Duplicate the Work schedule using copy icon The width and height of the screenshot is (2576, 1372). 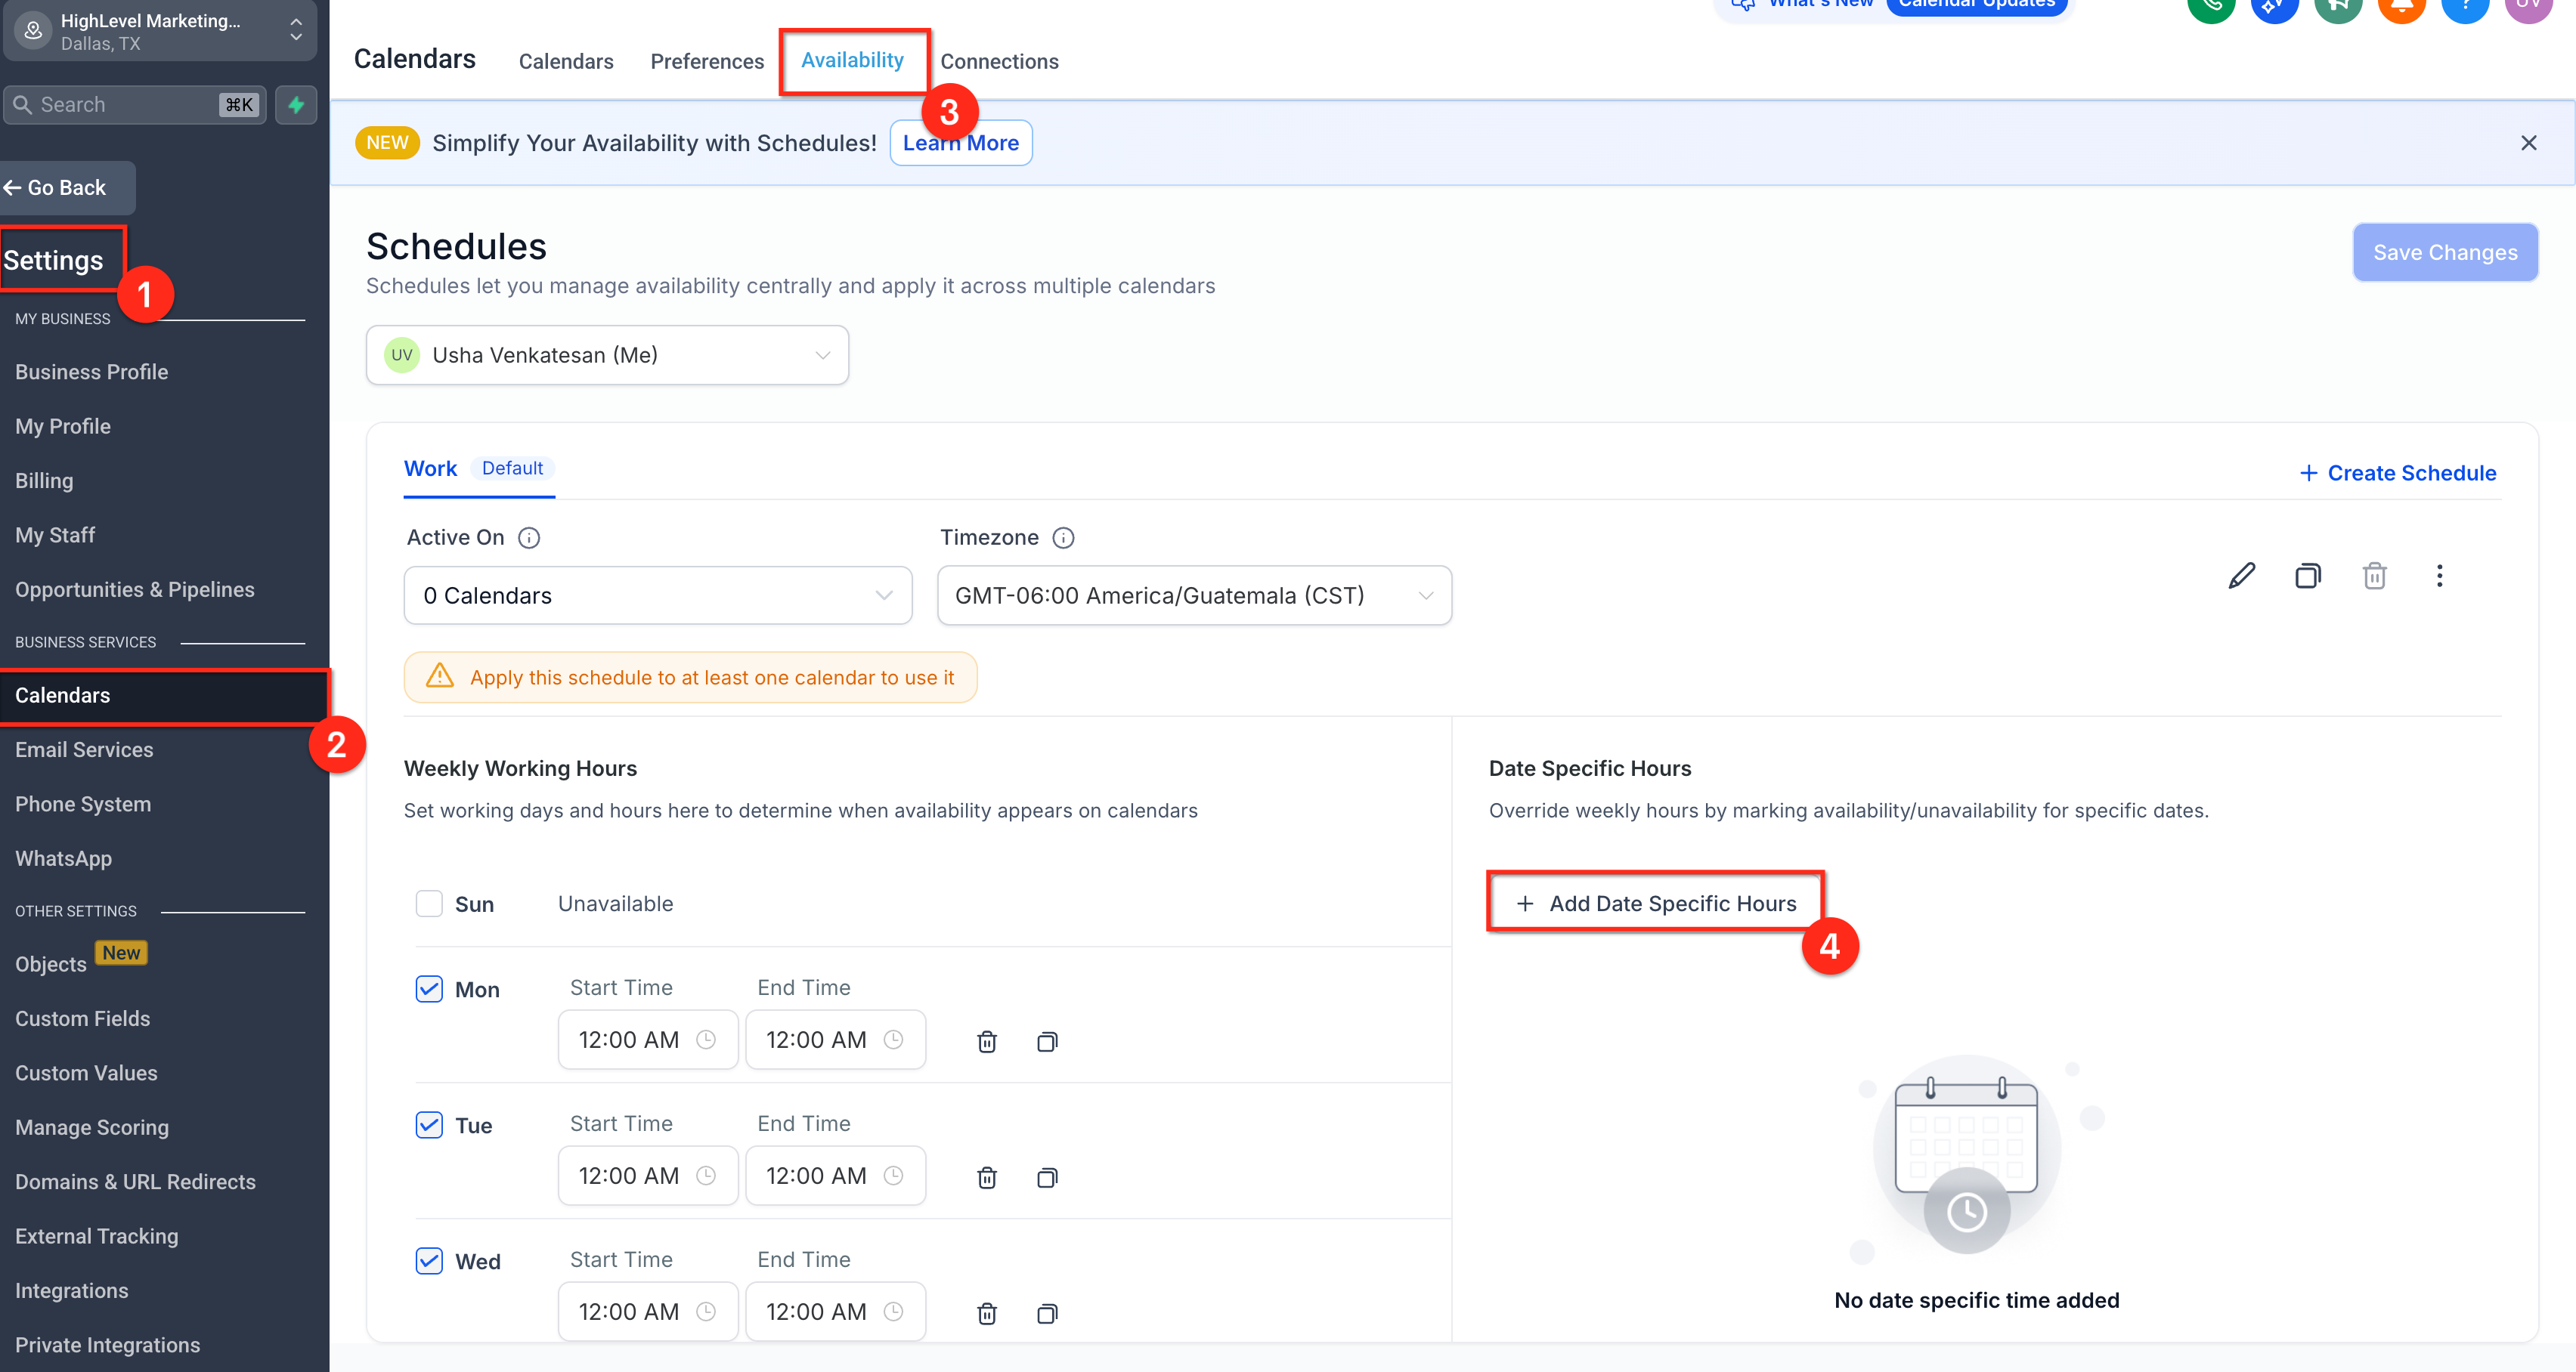coord(2307,576)
